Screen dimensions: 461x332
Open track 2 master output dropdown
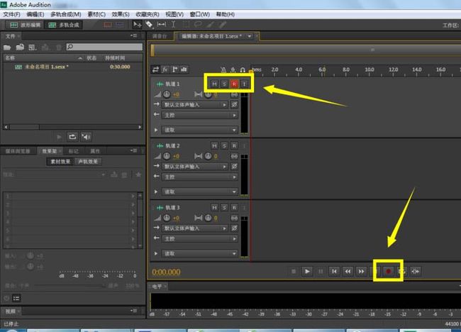[x=199, y=177]
